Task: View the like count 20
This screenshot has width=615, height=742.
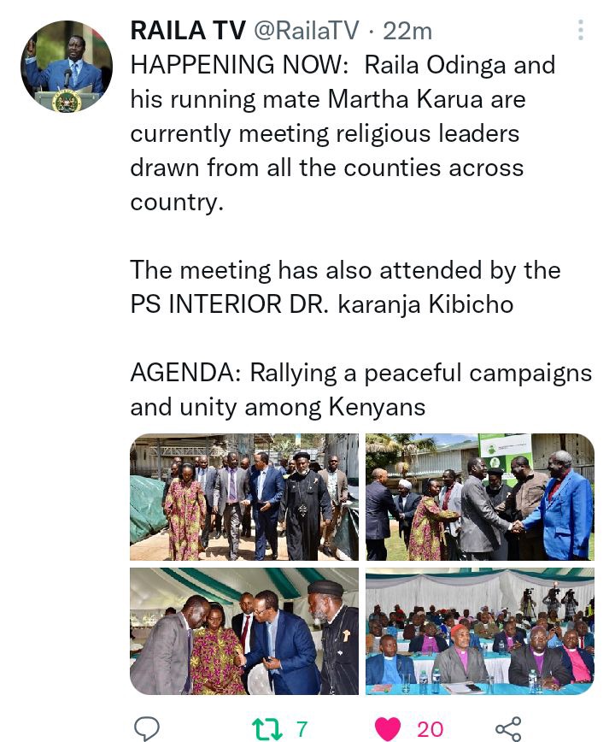Action: pos(430,729)
